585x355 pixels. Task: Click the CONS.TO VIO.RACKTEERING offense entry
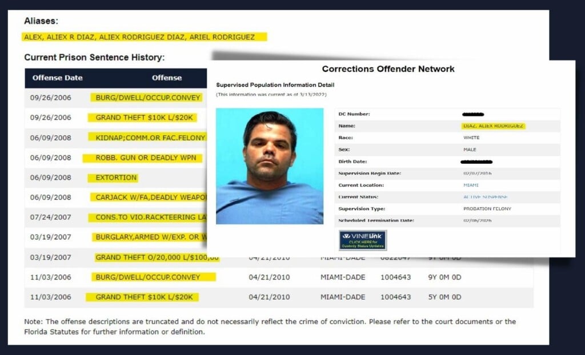point(147,217)
